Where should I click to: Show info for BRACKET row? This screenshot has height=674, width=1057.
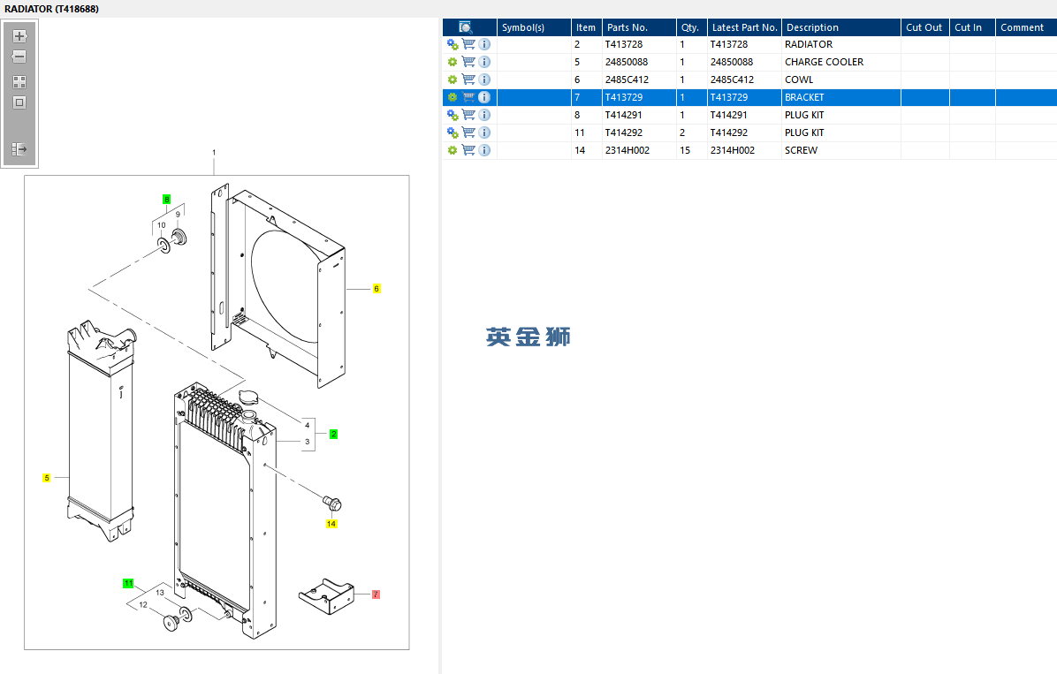[484, 97]
